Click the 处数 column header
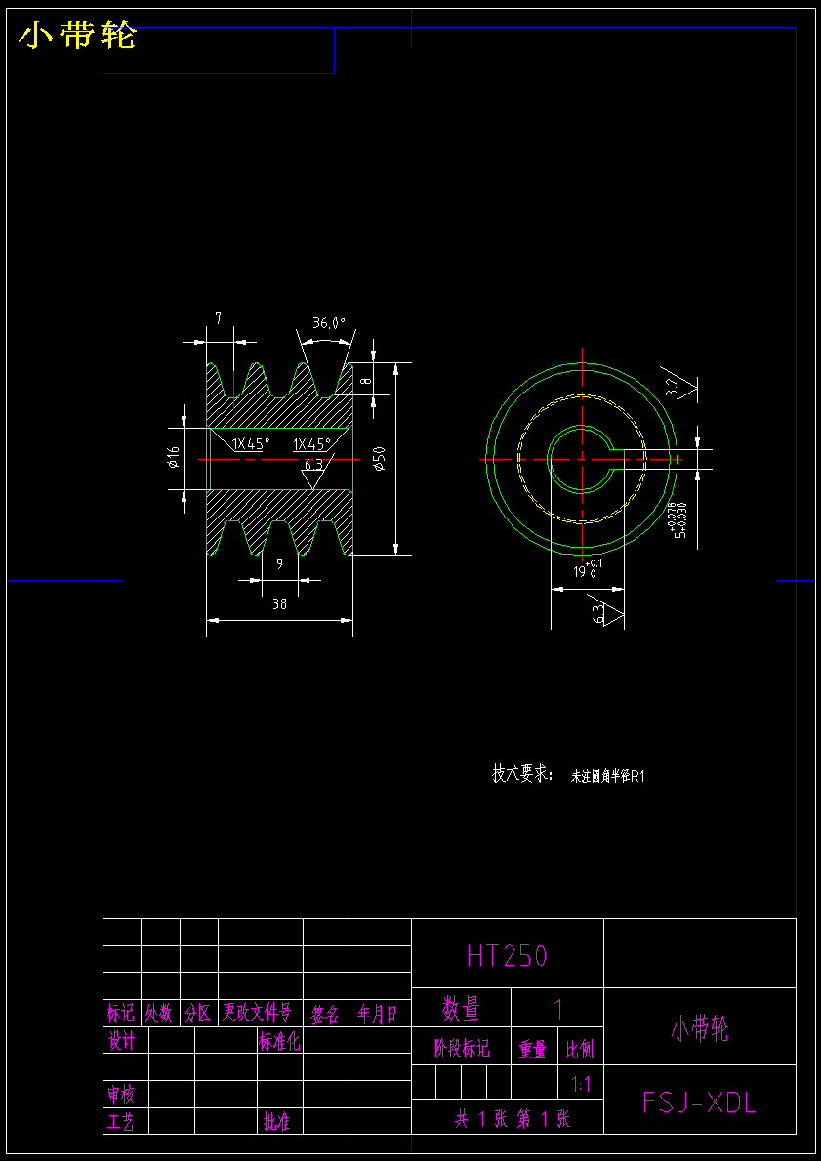The width and height of the screenshot is (821, 1161). [159, 1014]
